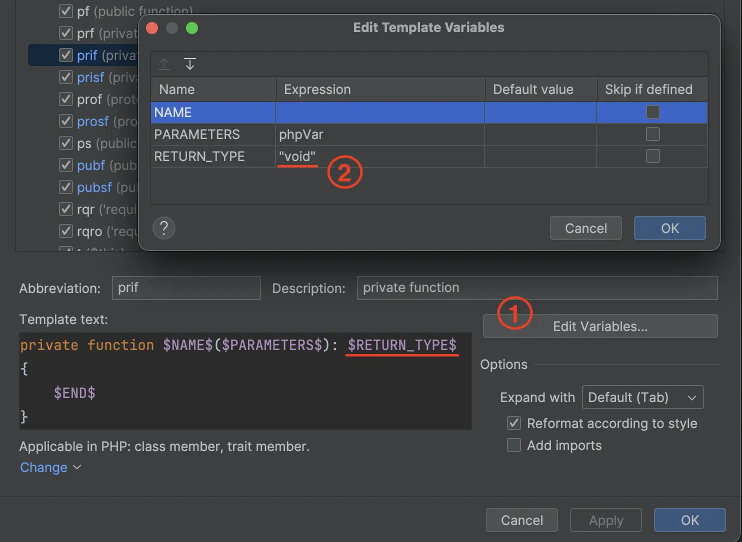
Task: Open help with the question mark icon
Action: (163, 228)
